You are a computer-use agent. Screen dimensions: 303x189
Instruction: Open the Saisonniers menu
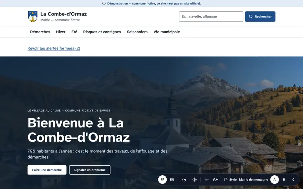click(x=137, y=32)
